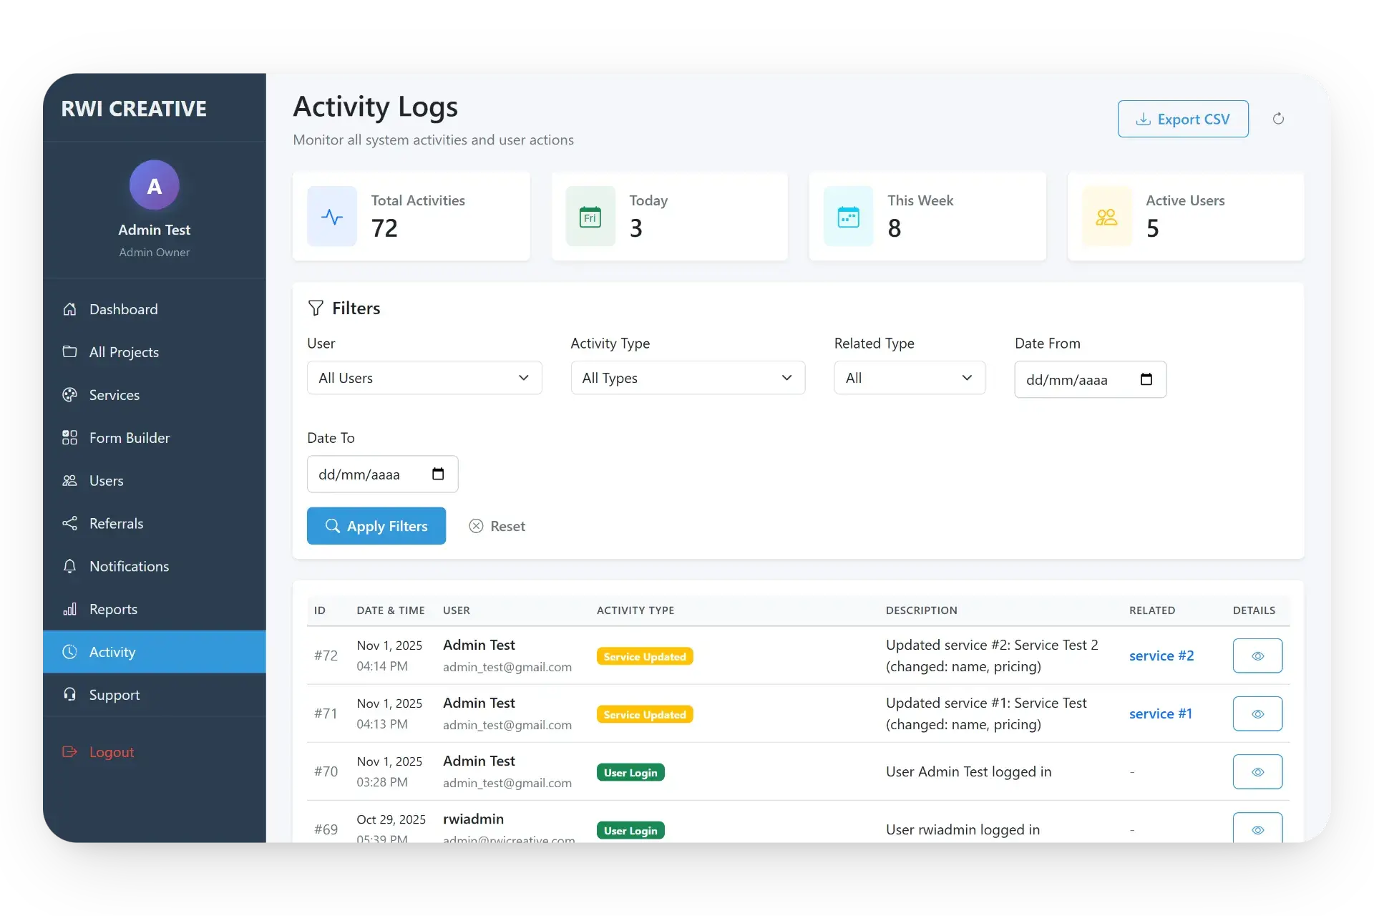Image resolution: width=1374 pixels, height=916 pixels.
Task: Open the All Types activity dropdown
Action: click(x=688, y=378)
